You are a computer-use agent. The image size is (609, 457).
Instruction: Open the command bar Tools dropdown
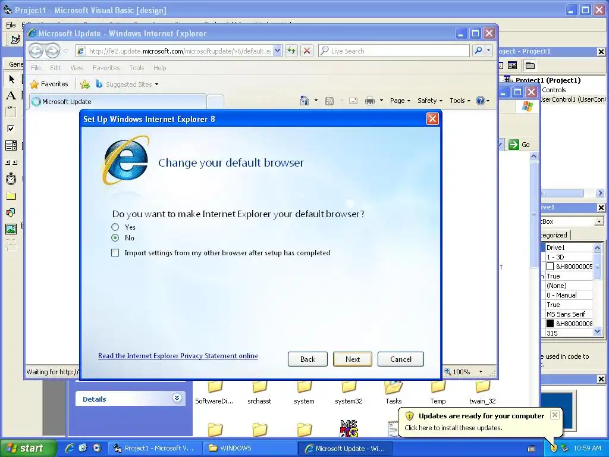(x=460, y=101)
